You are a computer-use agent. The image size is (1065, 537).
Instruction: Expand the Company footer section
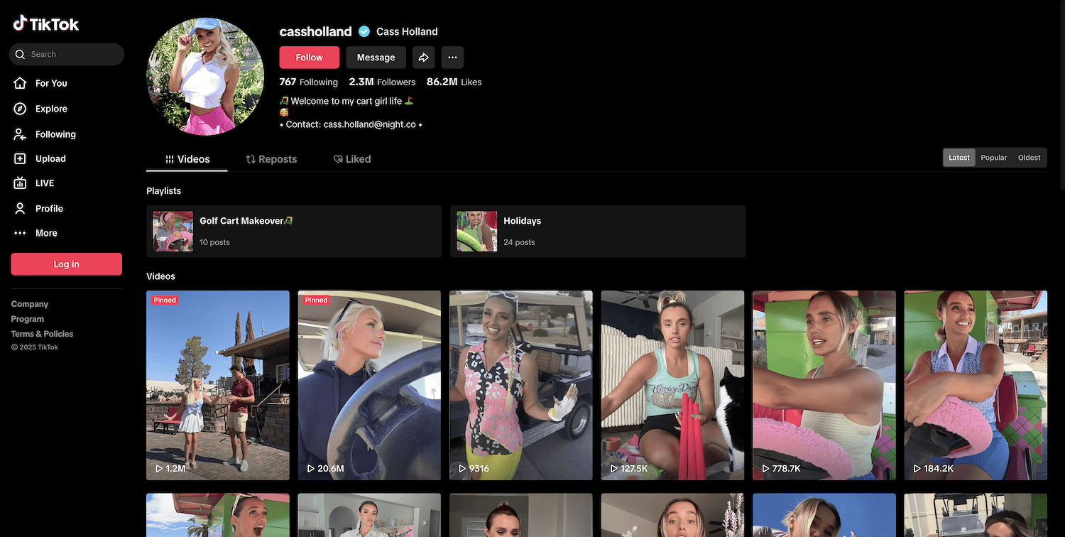[30, 304]
